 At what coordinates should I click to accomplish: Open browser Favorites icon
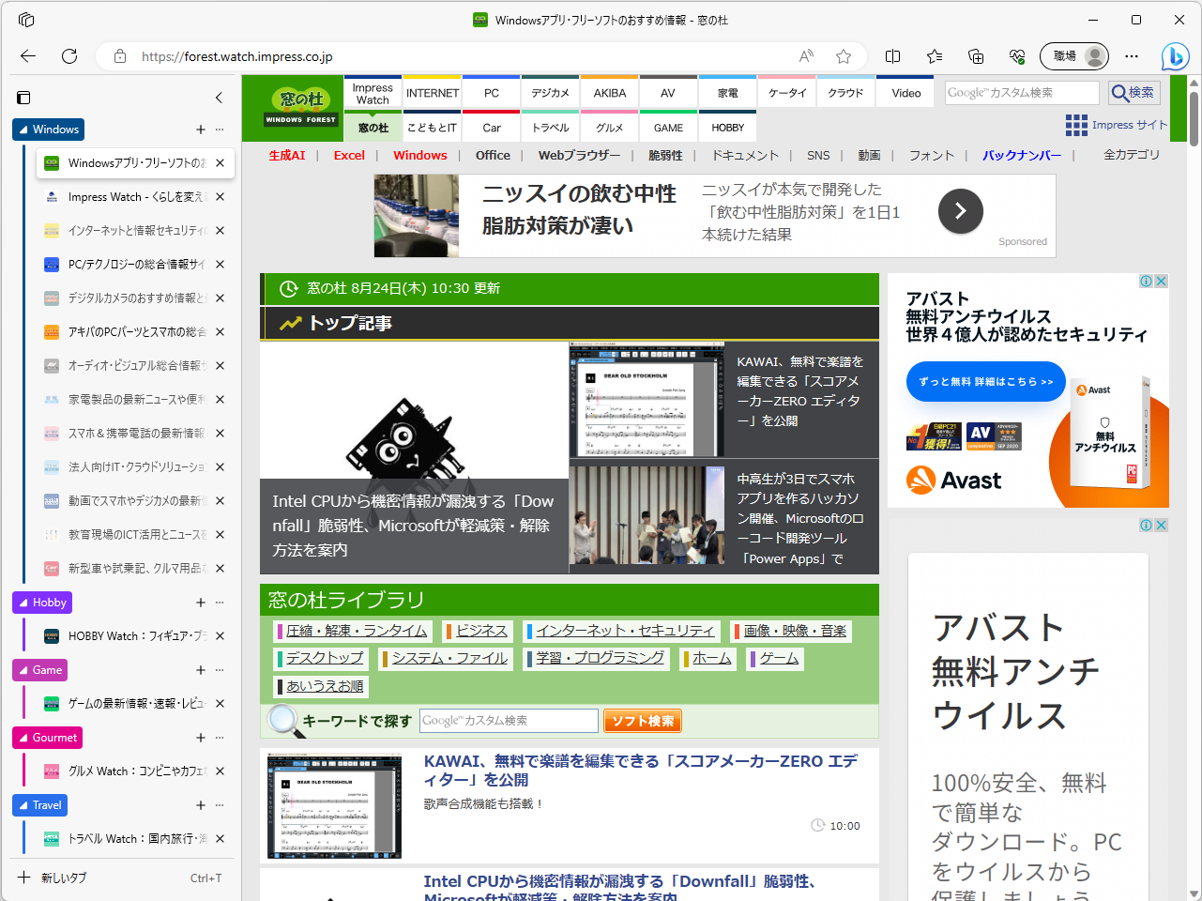tap(934, 56)
